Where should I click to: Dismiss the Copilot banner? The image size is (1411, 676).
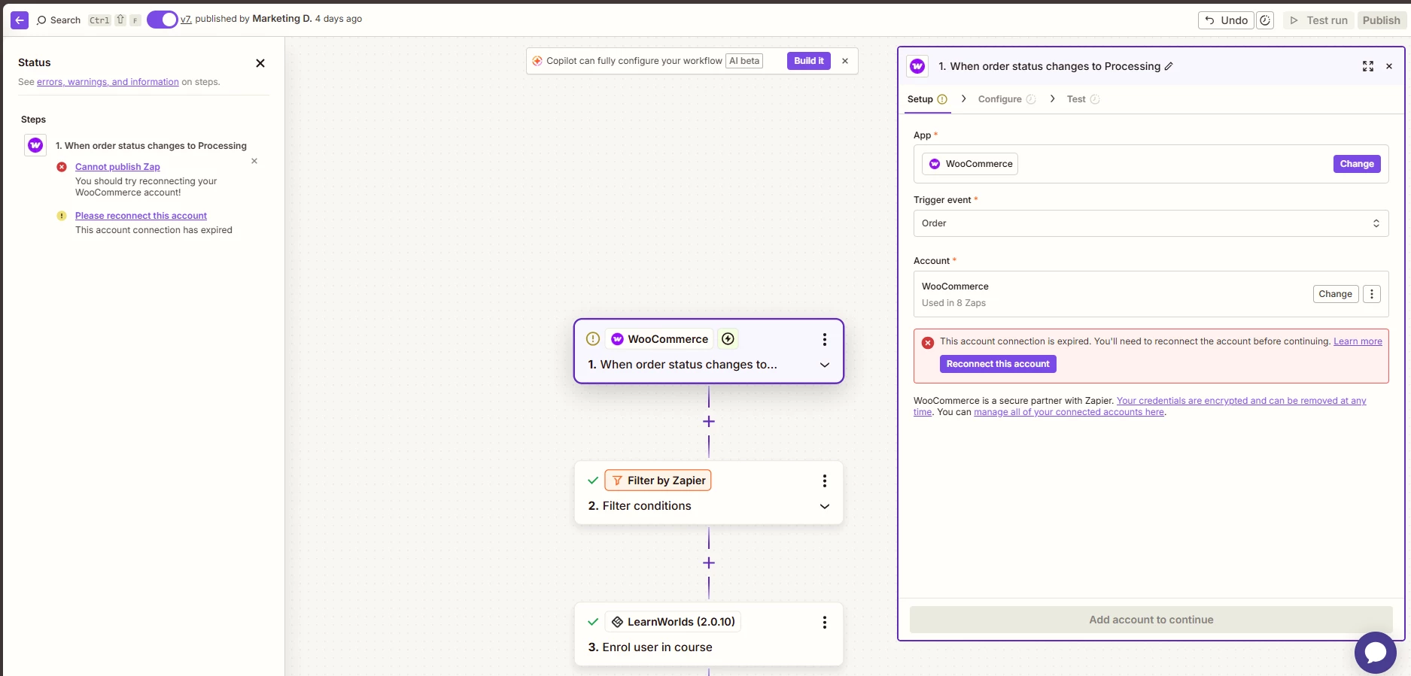point(845,61)
